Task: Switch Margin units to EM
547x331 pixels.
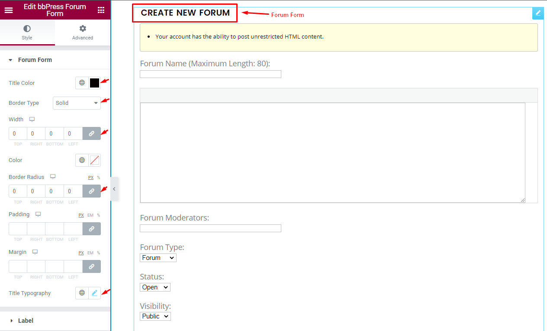Action: (x=90, y=253)
